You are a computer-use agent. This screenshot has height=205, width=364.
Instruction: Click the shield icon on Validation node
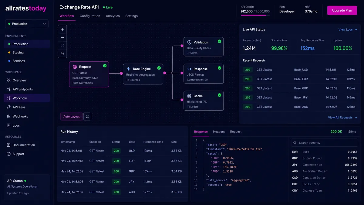[189, 42]
